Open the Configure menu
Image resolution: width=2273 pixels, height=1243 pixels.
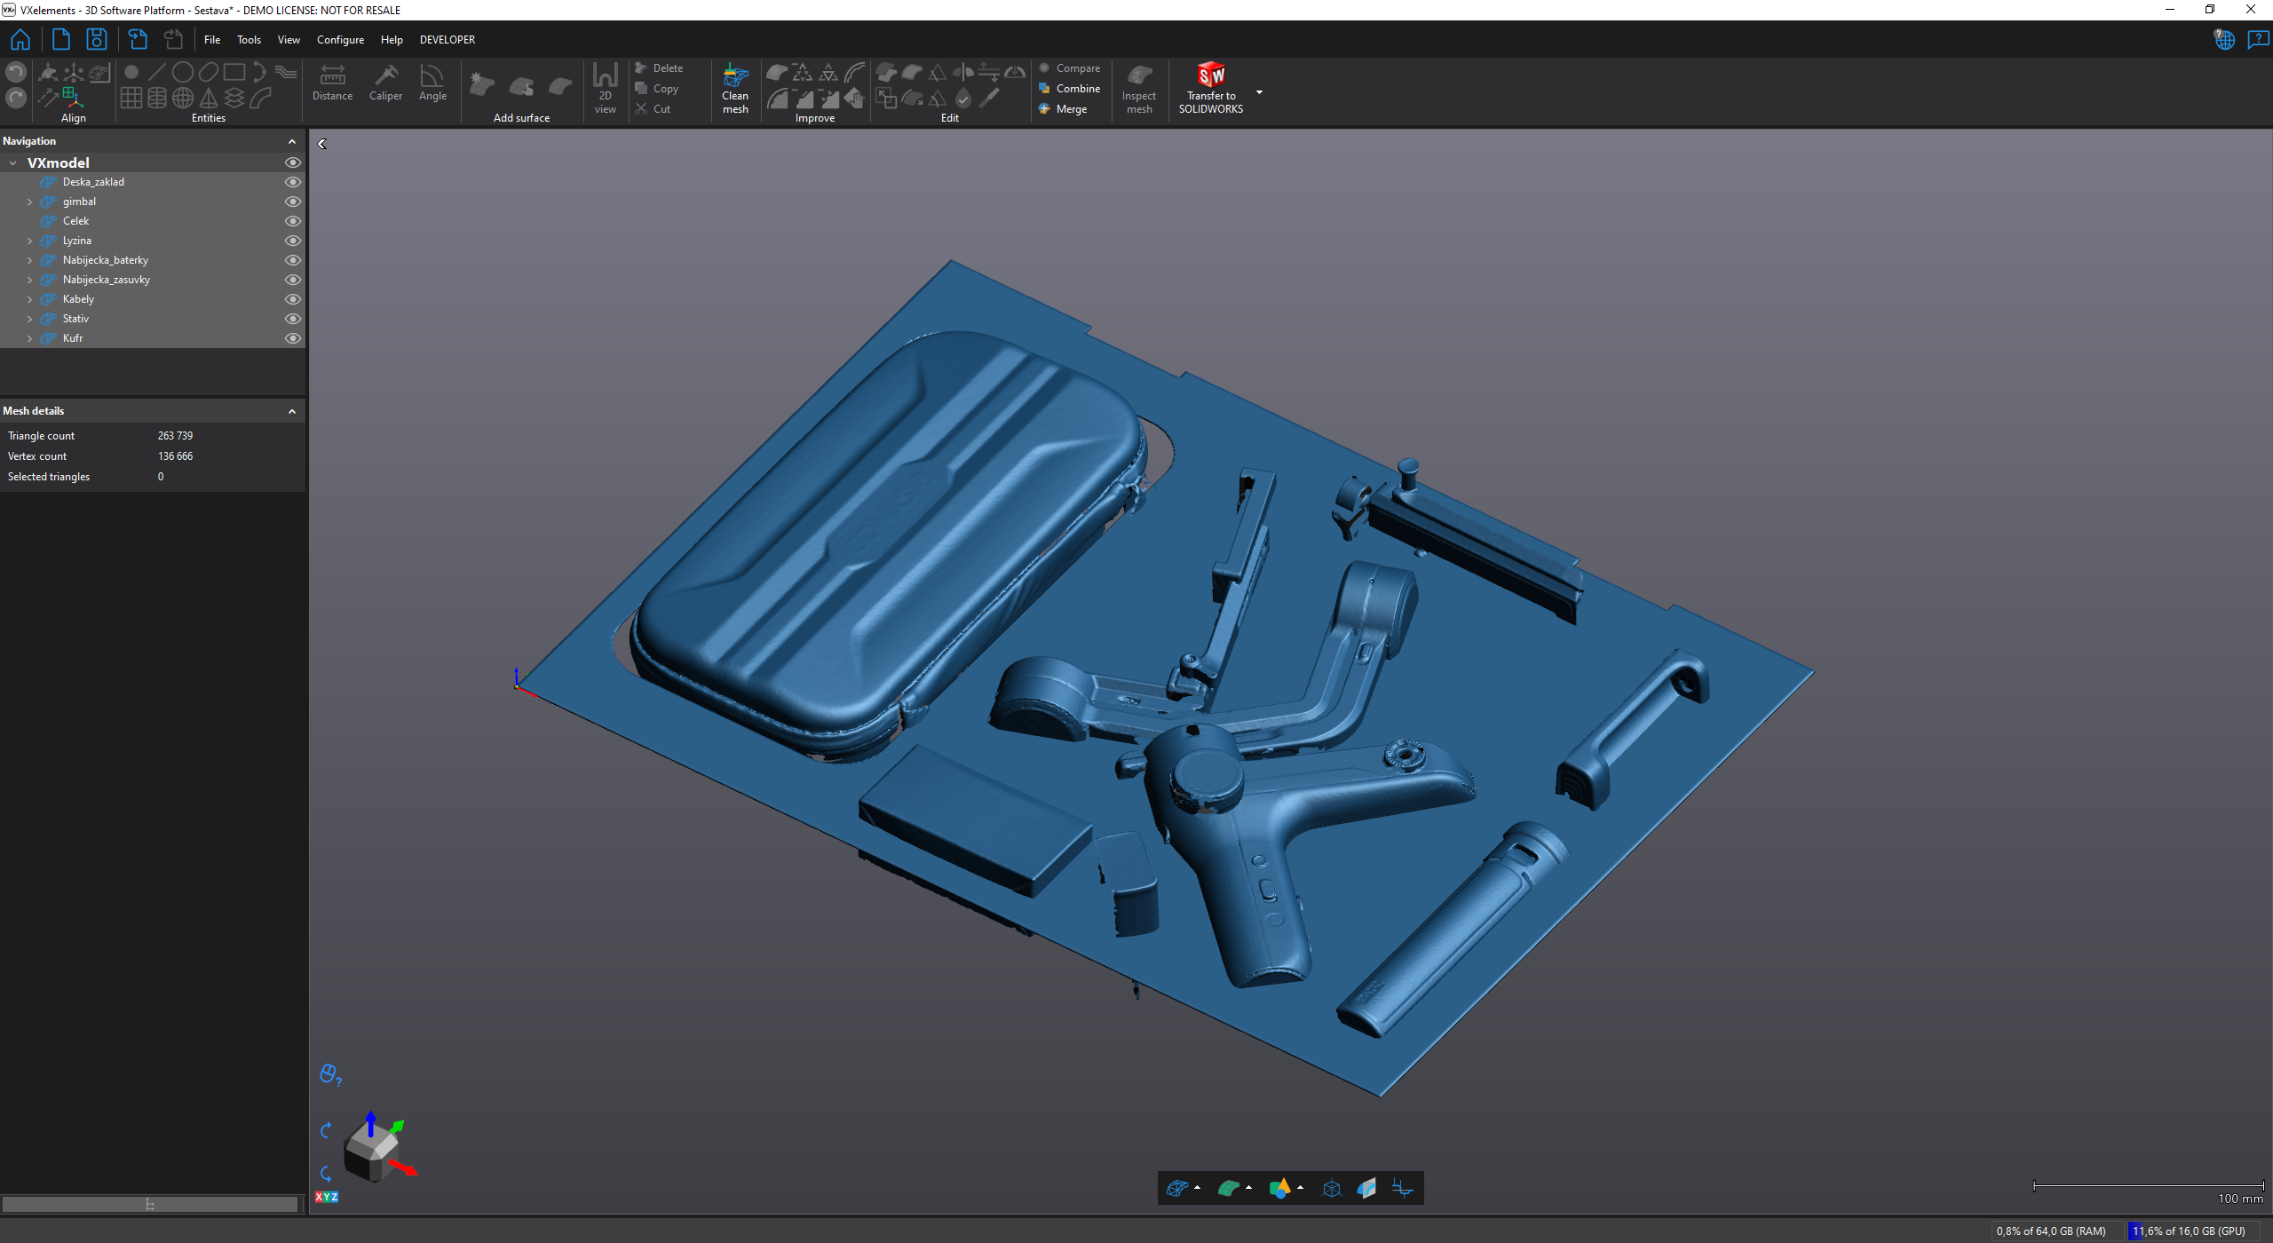tap(340, 40)
